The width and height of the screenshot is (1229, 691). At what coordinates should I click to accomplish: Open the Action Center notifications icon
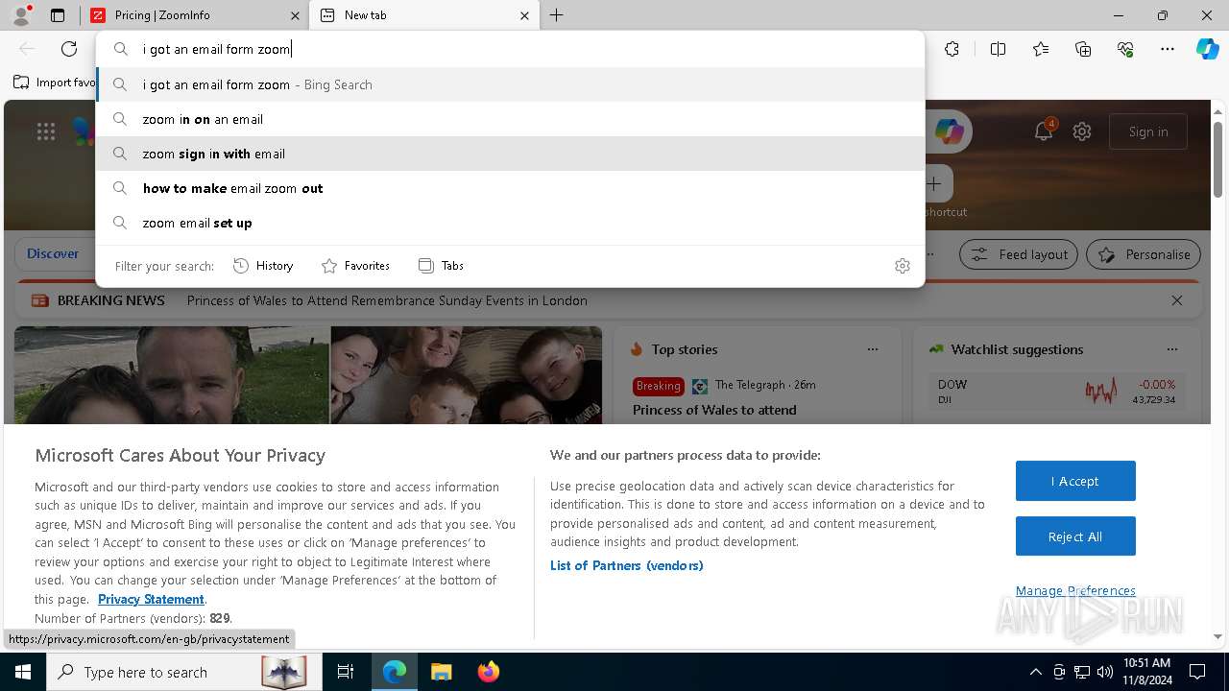coord(1197,672)
